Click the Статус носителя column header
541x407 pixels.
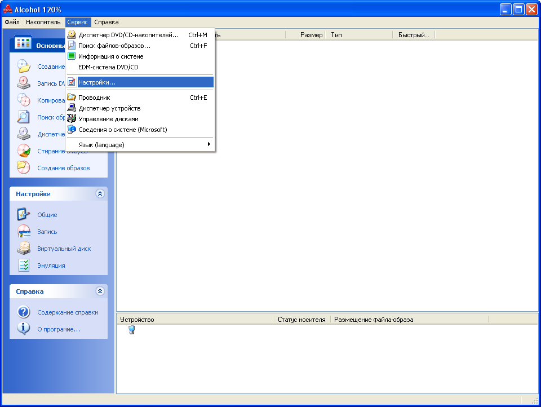point(301,320)
